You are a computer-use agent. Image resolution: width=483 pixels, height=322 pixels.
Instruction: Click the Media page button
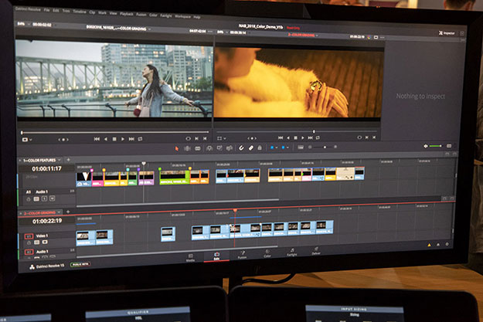click(x=190, y=258)
